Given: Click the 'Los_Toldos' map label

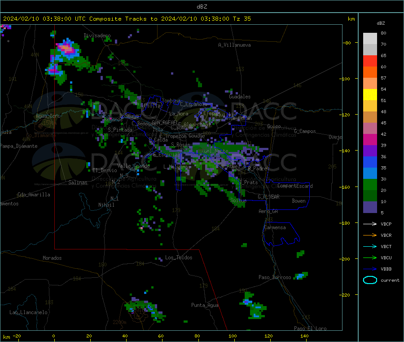Looking at the screenshot, I should [x=179, y=258].
